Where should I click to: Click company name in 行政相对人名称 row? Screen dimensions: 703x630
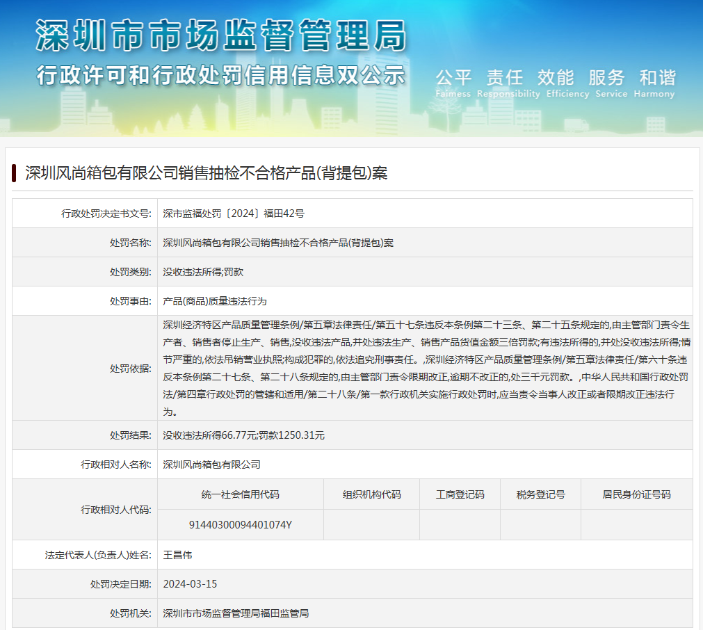[x=211, y=464]
